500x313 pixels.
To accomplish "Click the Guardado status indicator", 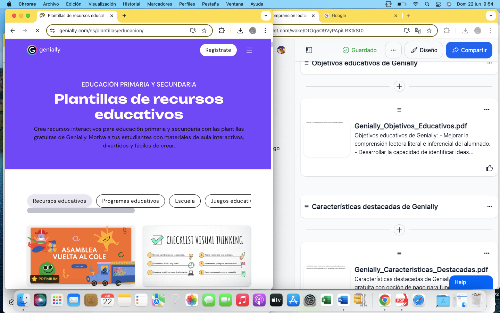I will [359, 50].
